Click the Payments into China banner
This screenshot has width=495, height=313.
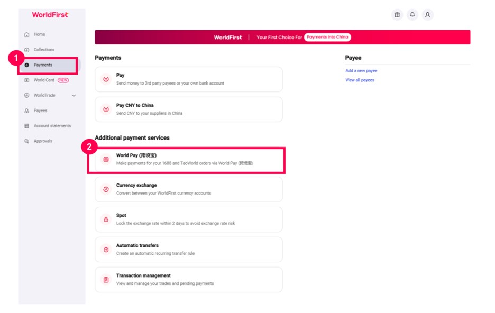click(327, 38)
